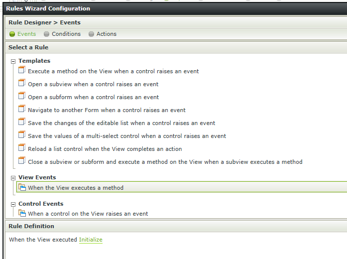The image size is (347, 259).
Task: Select 'Reload a list control when the View completes an action'
Action: click(105, 149)
